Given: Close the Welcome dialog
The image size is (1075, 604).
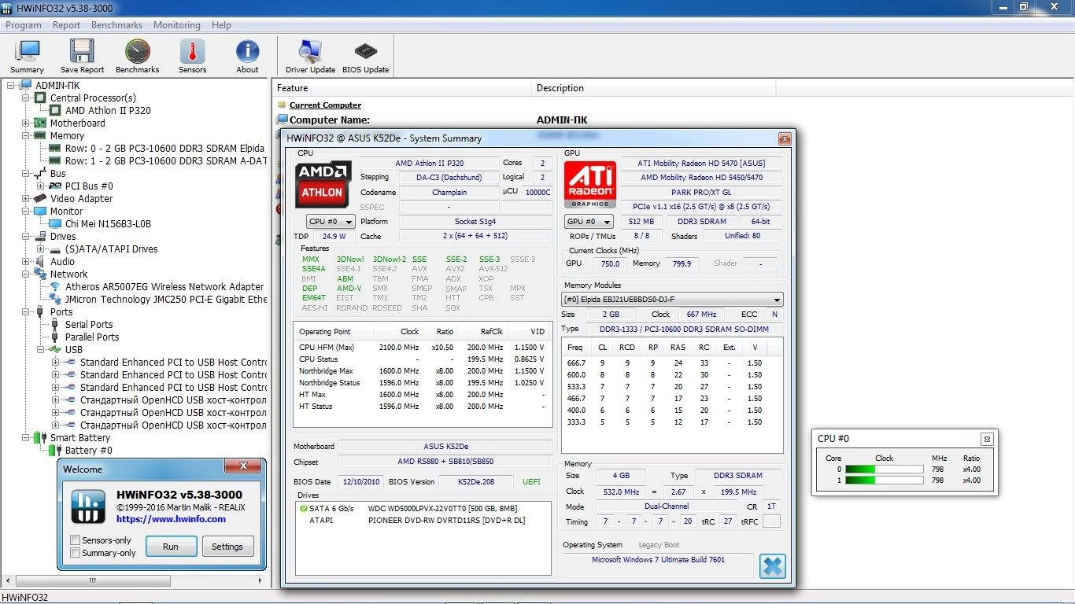Looking at the screenshot, I should point(242,466).
